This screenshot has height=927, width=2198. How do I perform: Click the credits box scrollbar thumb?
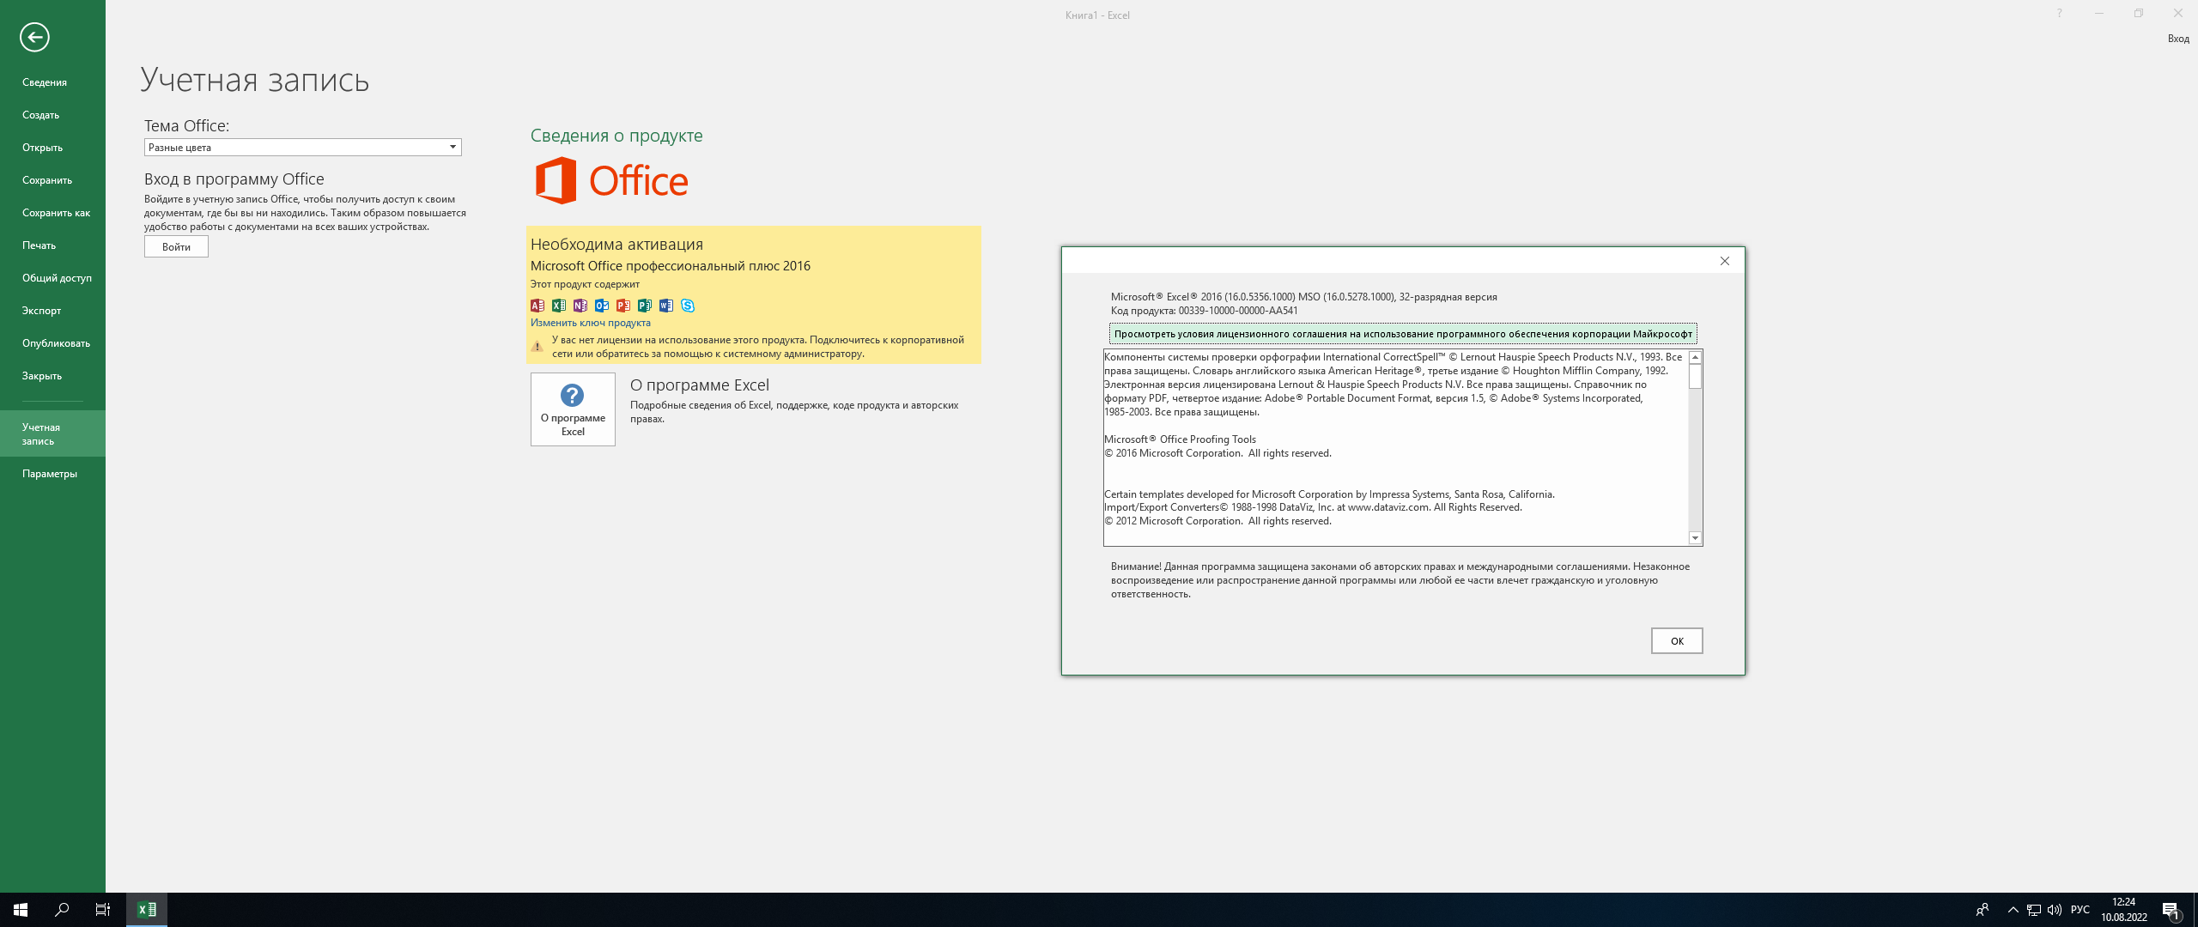click(1695, 376)
